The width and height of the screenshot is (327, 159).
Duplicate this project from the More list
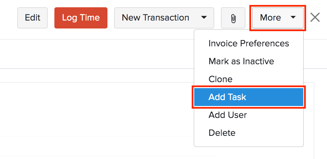point(221,79)
